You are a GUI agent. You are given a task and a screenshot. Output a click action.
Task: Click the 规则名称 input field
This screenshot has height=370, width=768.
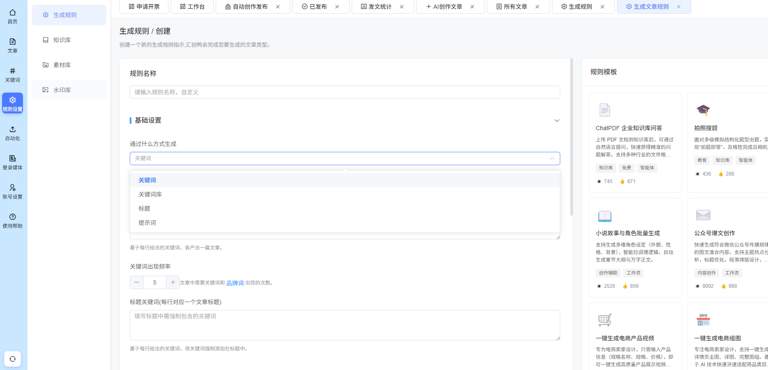[x=345, y=92]
